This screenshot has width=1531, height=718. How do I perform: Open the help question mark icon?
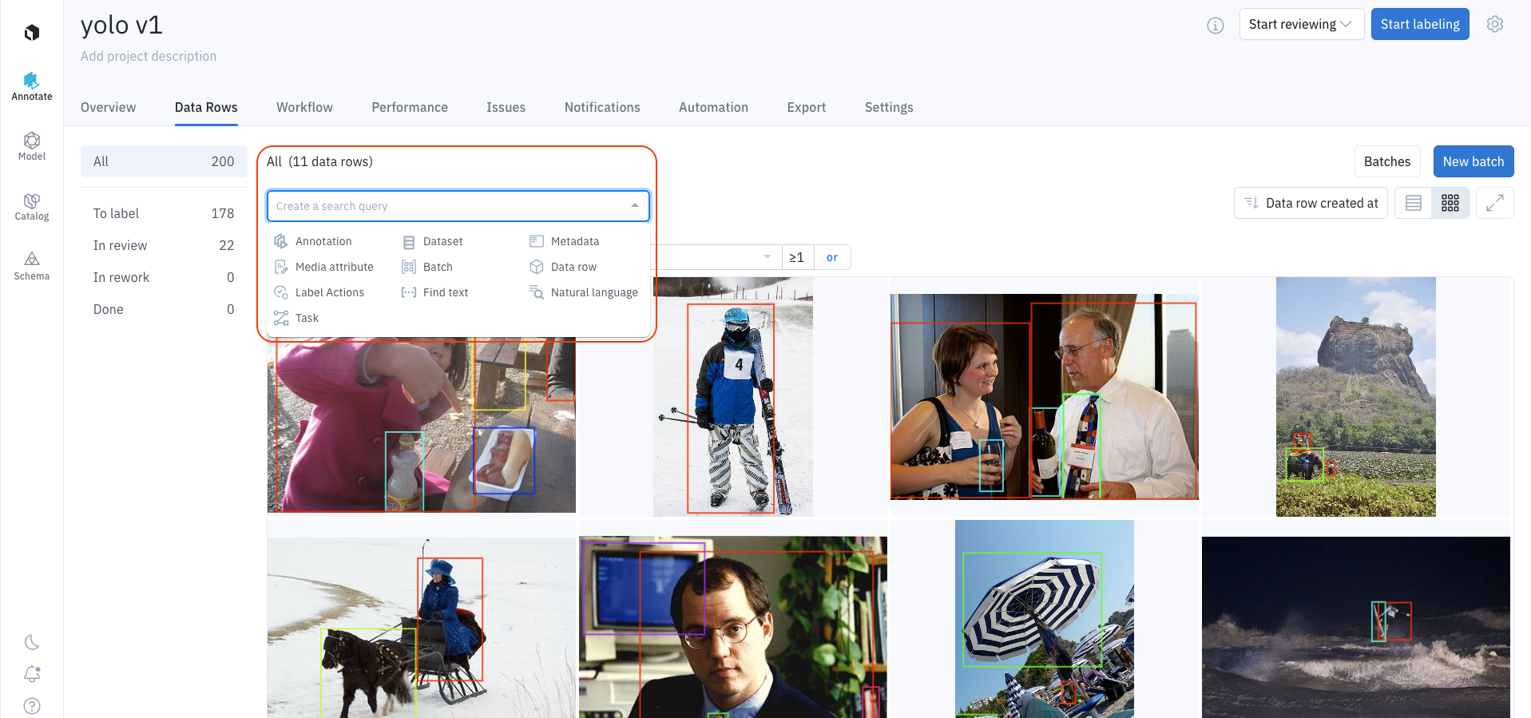(32, 706)
